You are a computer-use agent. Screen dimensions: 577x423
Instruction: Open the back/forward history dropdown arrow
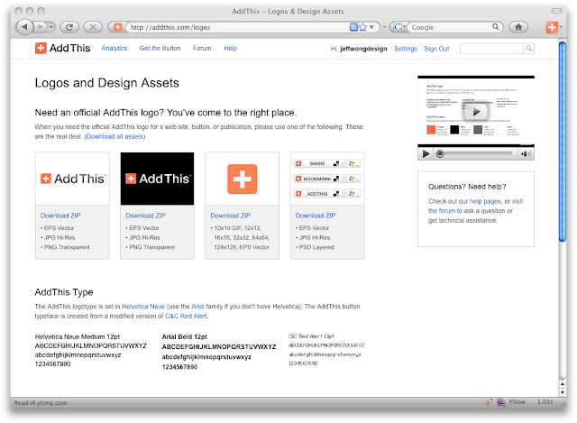pos(51,27)
